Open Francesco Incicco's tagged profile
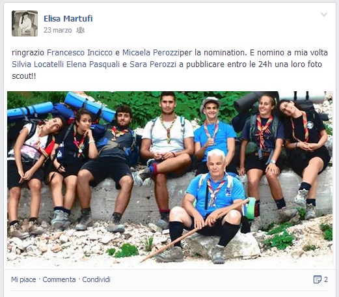The width and height of the screenshot is (339, 297). pyautogui.click(x=80, y=53)
